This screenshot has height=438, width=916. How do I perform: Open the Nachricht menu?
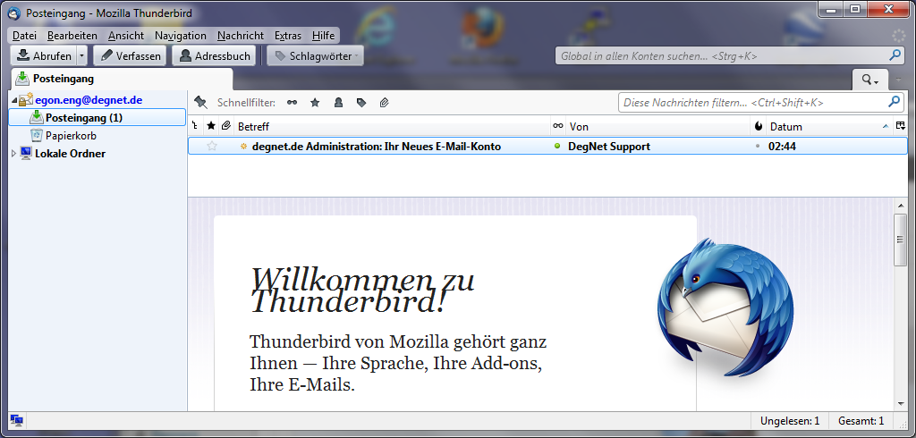(x=240, y=36)
